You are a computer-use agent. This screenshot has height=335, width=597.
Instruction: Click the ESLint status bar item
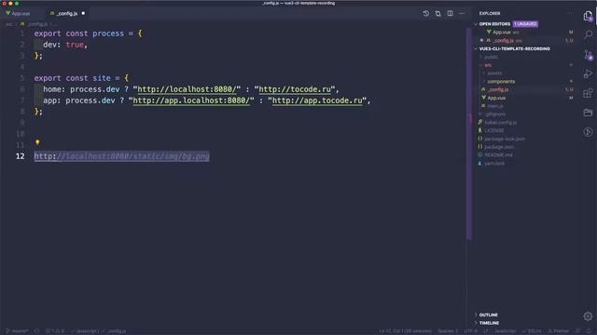pyautogui.click(x=532, y=331)
